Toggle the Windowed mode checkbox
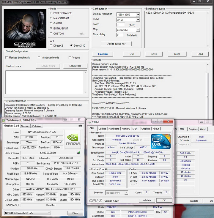The image size is (214, 218). point(39,57)
